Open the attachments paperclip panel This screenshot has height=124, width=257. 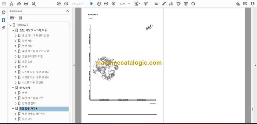pos(3,28)
